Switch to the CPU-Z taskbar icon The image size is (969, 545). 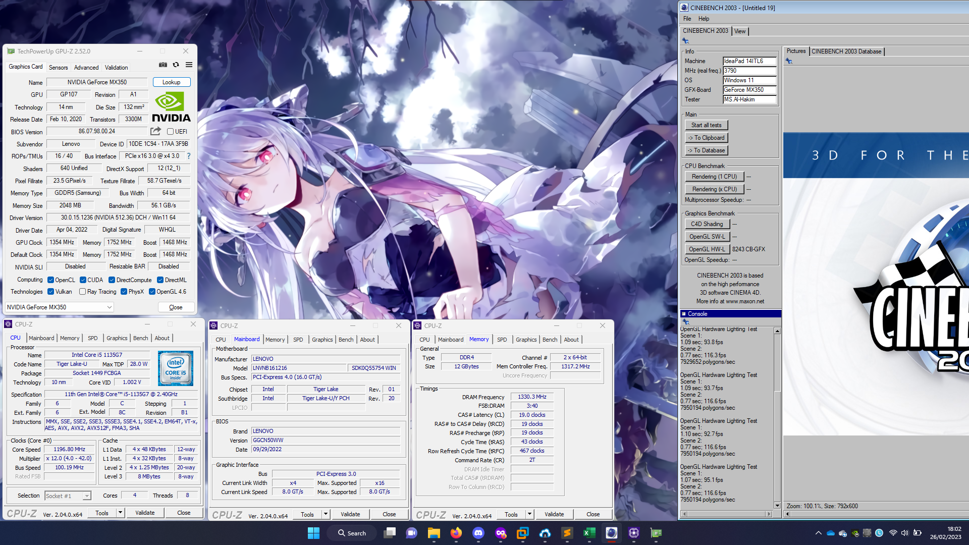(x=634, y=533)
